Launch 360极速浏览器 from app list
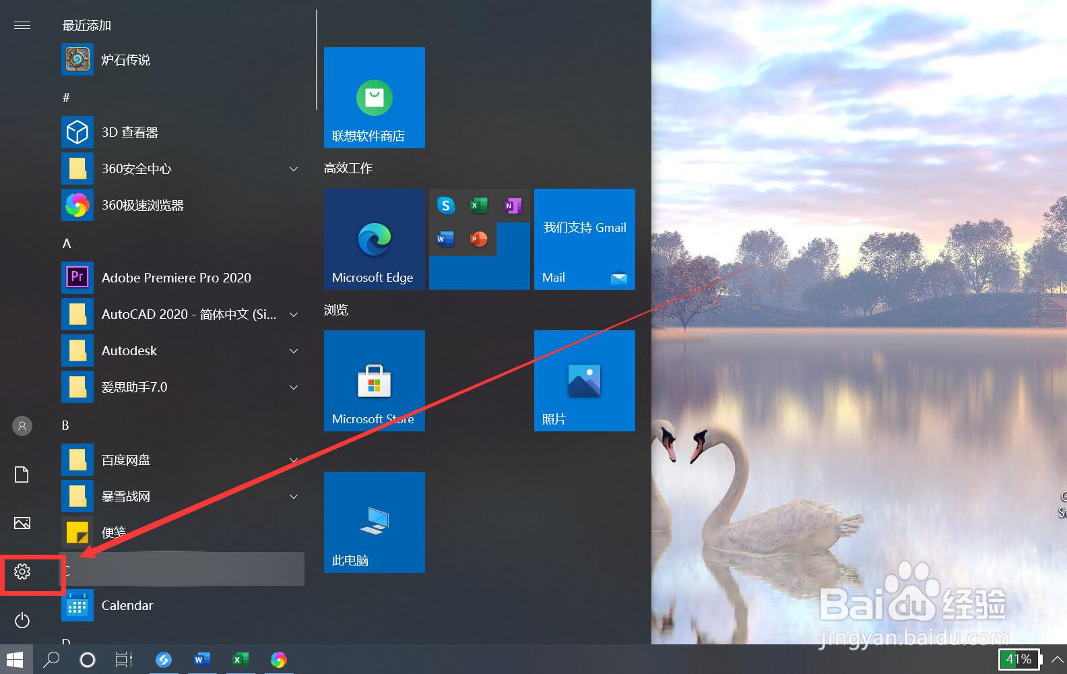Screen dimensions: 1067x674 [x=182, y=206]
